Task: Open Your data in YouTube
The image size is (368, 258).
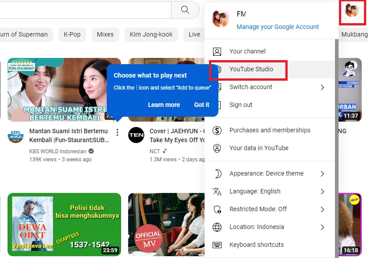Action: [x=270, y=148]
